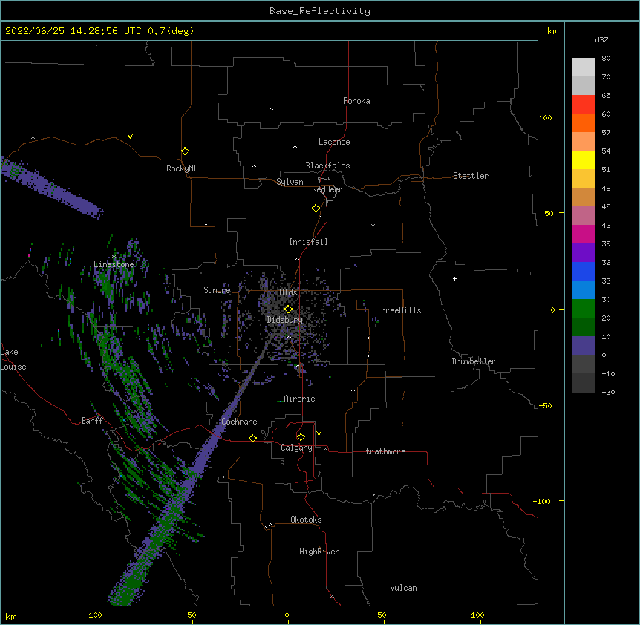Select the brown-orange 45–48 dBZ legend swatch
Viewport: 640px width, 625px height.
[x=584, y=197]
